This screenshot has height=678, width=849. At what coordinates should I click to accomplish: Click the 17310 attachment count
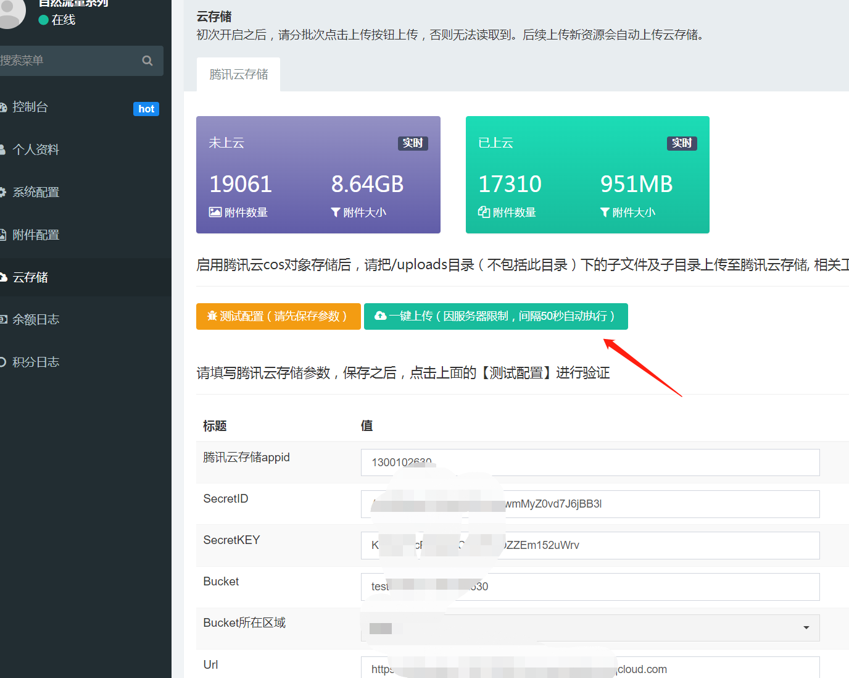(x=510, y=184)
